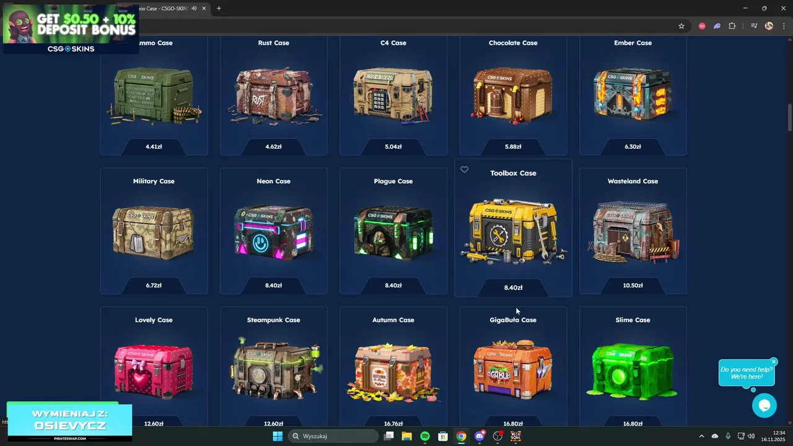Open the Chrome three-dot menu
The image size is (793, 446).
tap(784, 26)
